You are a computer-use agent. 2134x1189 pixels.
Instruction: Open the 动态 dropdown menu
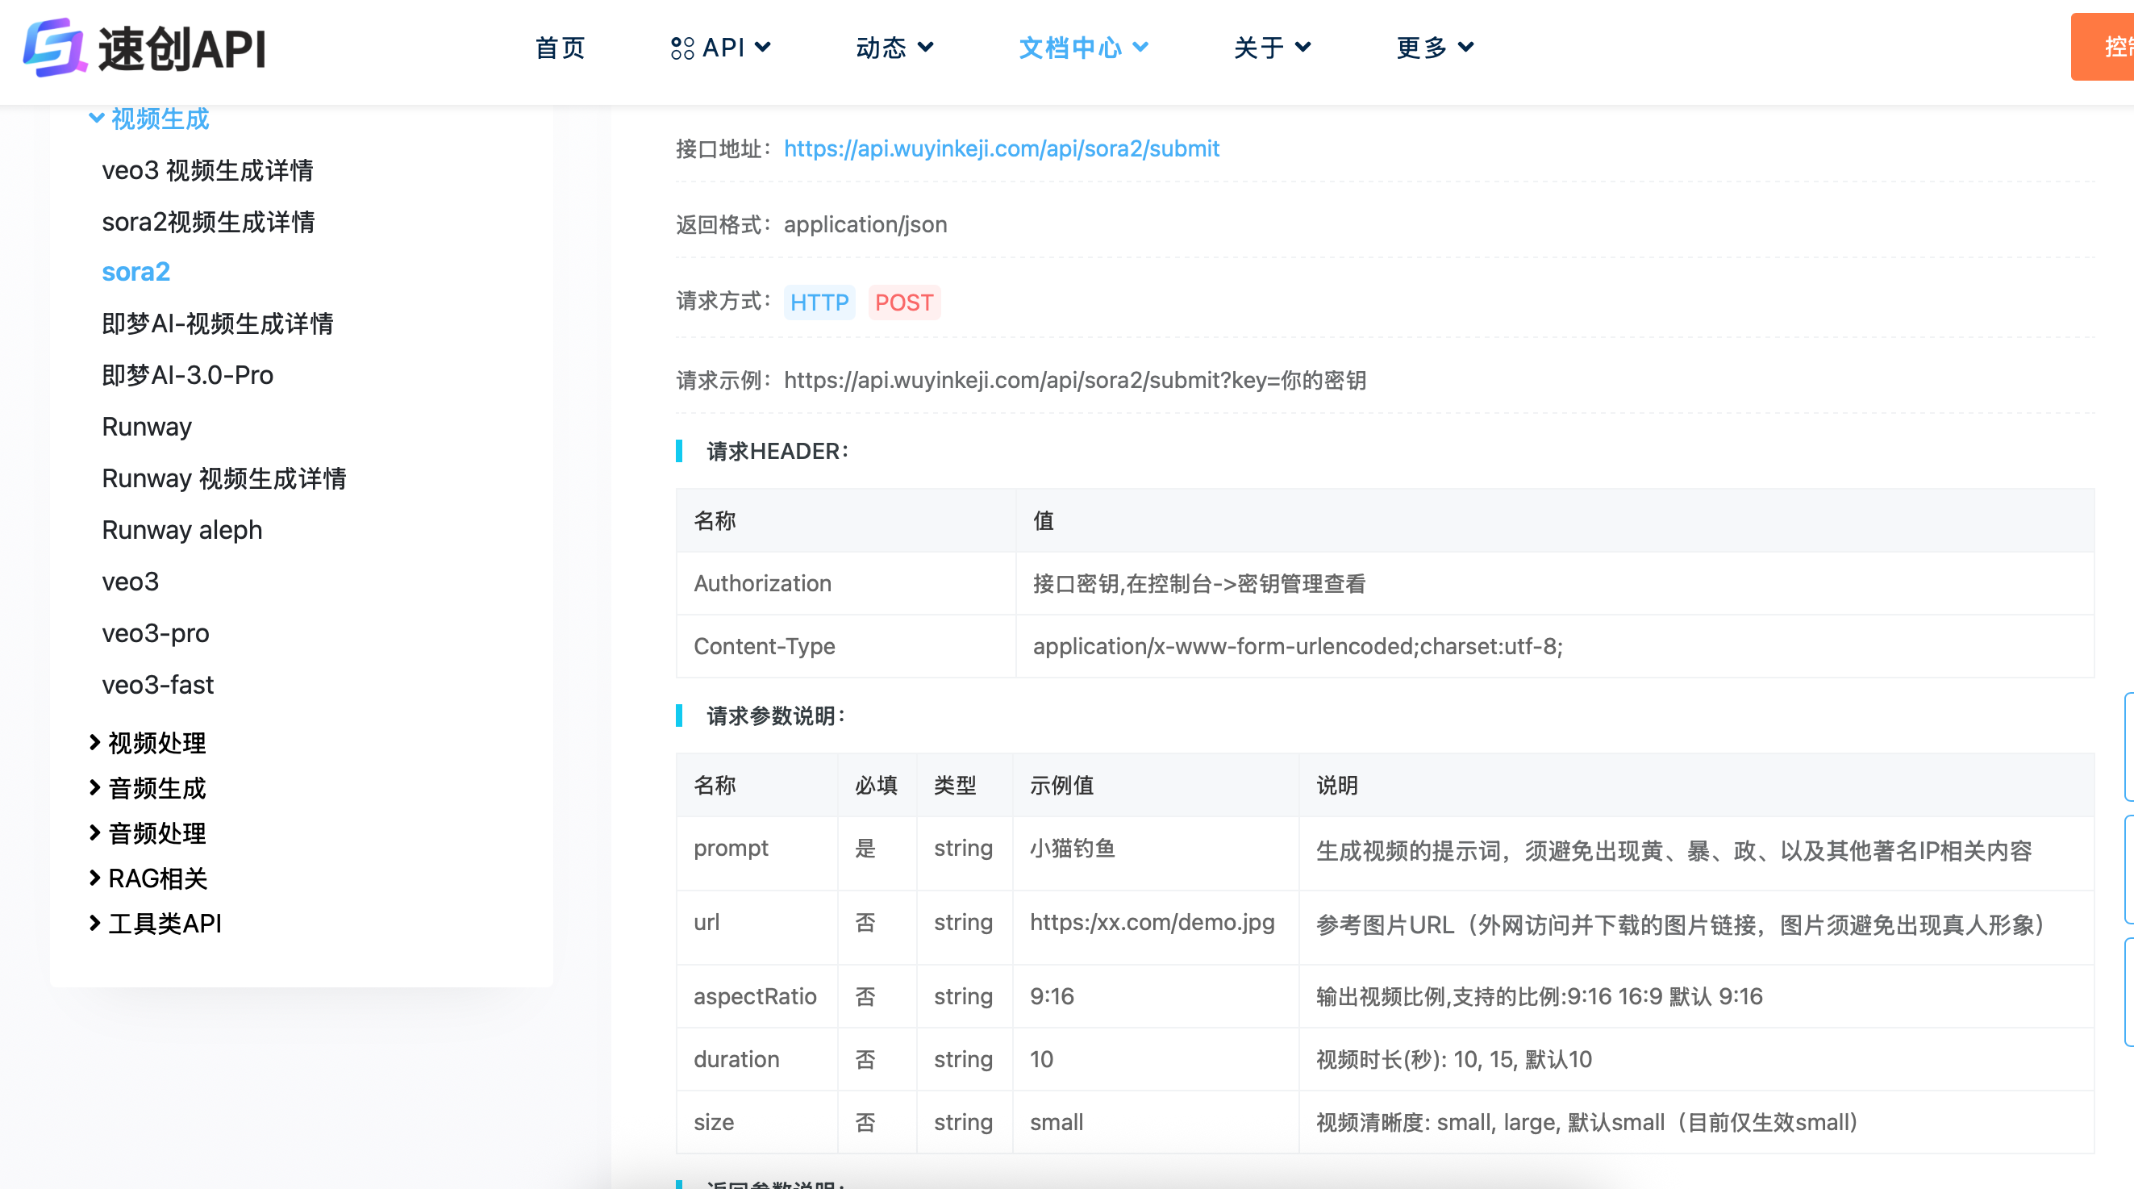tap(894, 48)
